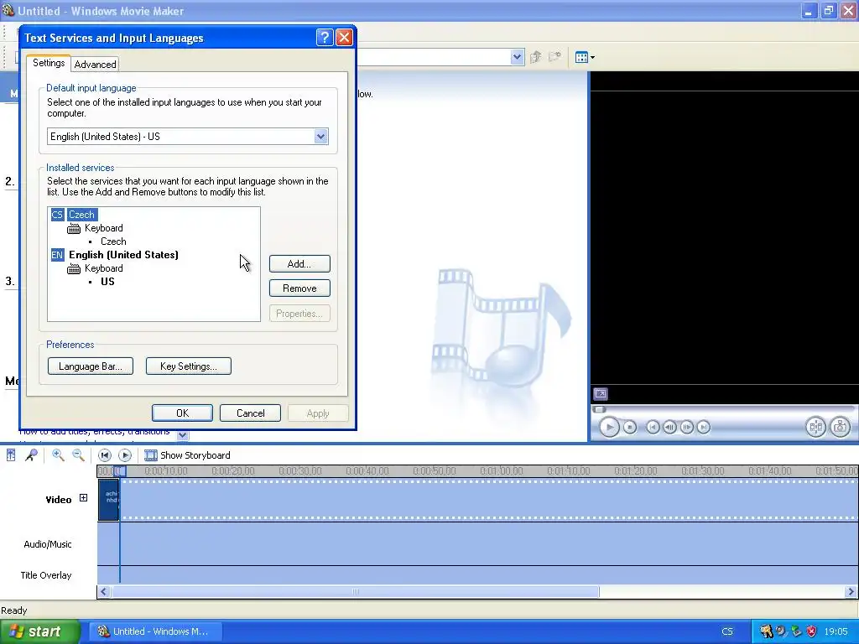The width and height of the screenshot is (859, 644).
Task: Click the red Security Center shield icon
Action: click(x=812, y=631)
